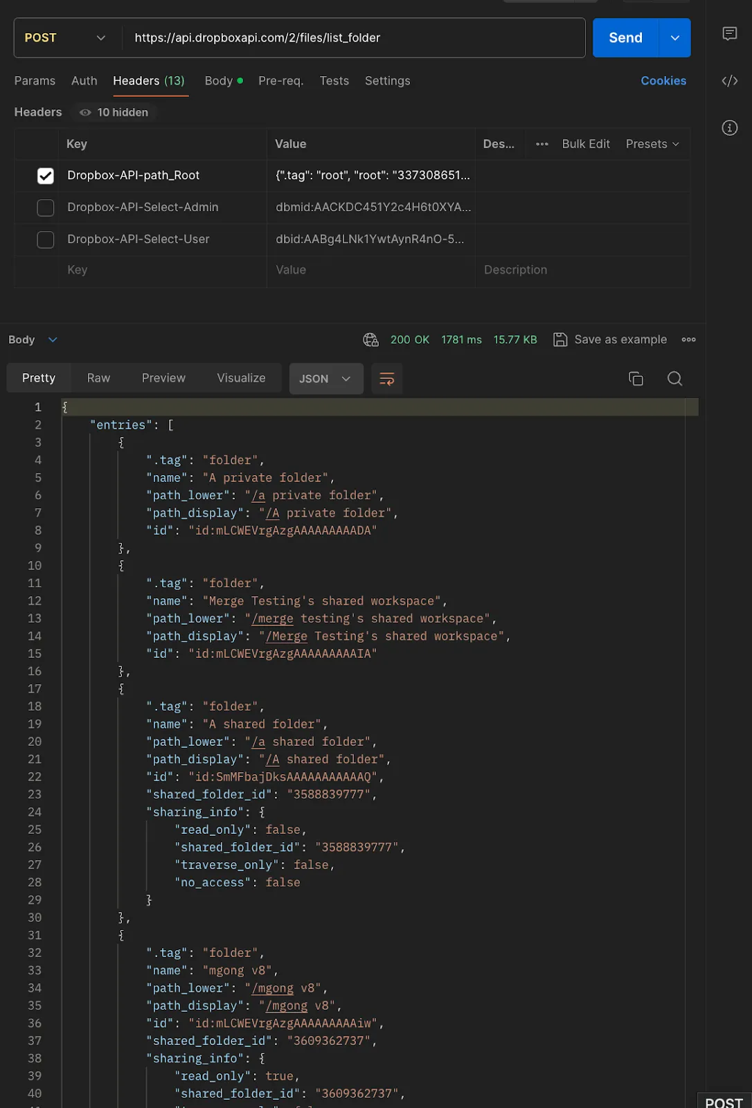Click the 1781 ms response time
This screenshot has width=752, height=1108.
tap(461, 339)
